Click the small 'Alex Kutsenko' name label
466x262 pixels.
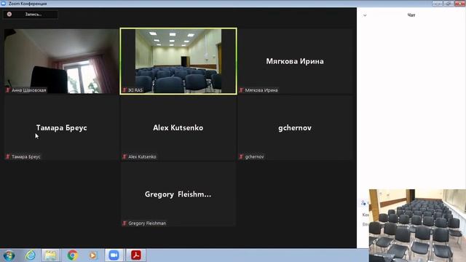click(x=142, y=157)
